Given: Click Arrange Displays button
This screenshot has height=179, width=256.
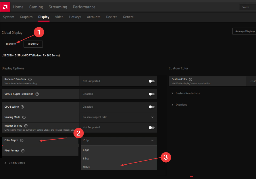Looking at the screenshot, I should click(x=244, y=31).
